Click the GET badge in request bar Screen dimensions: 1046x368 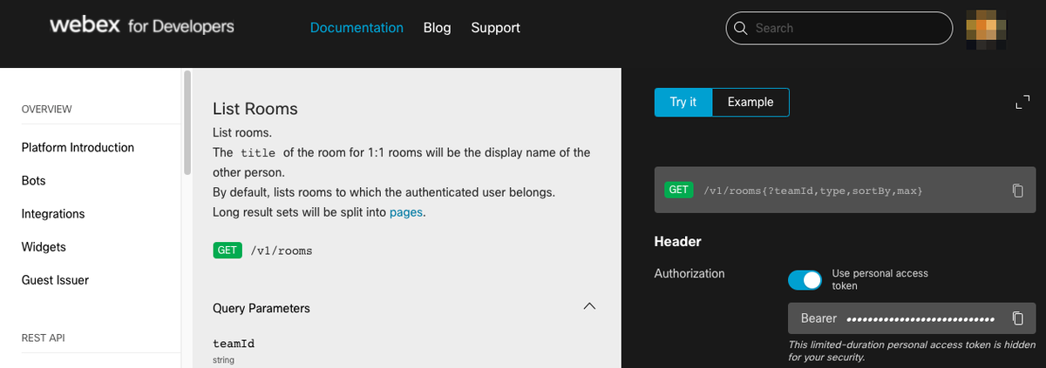click(x=678, y=190)
